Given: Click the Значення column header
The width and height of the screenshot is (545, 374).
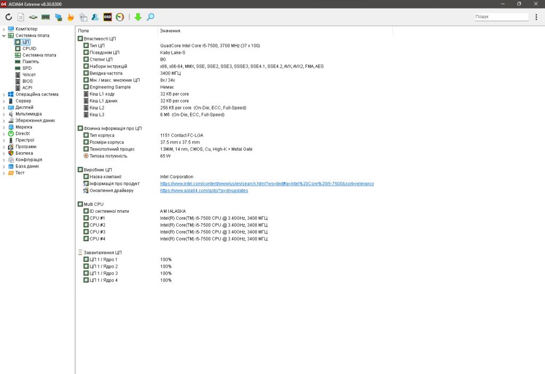Looking at the screenshot, I should [x=275, y=31].
